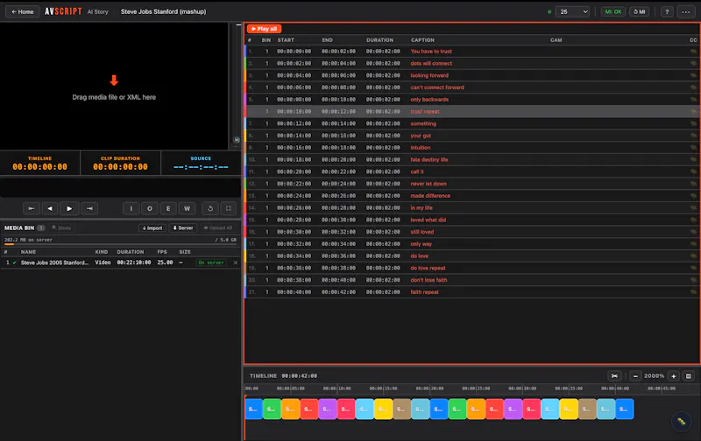Jump to start with the skip-back button

32,208
